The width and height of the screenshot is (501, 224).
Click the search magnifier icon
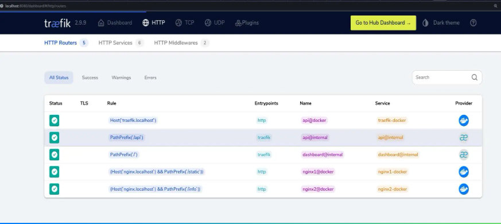[475, 77]
